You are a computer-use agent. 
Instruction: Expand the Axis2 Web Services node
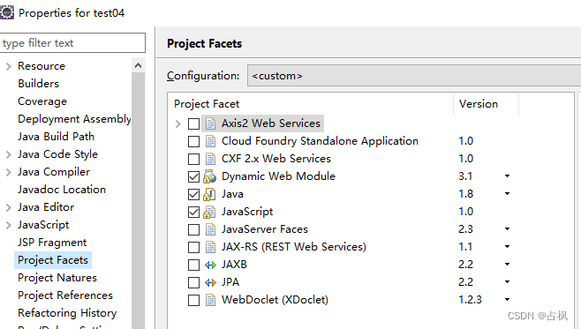tap(178, 123)
